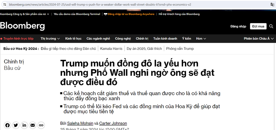This screenshot has height=130, width=276.
Task: Open the Phiên bản Châu Á edition selector
Action: 259,39
